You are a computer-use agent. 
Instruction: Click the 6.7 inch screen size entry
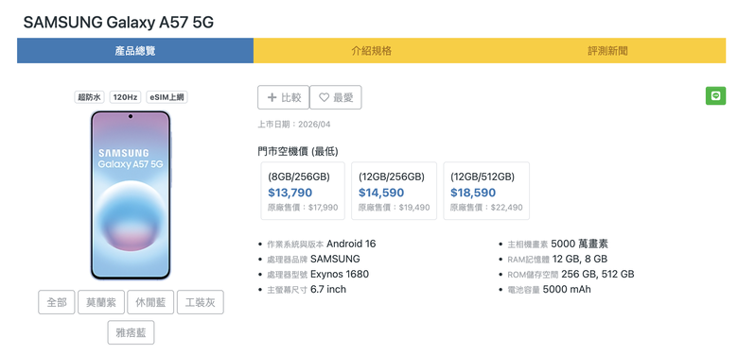[307, 289]
